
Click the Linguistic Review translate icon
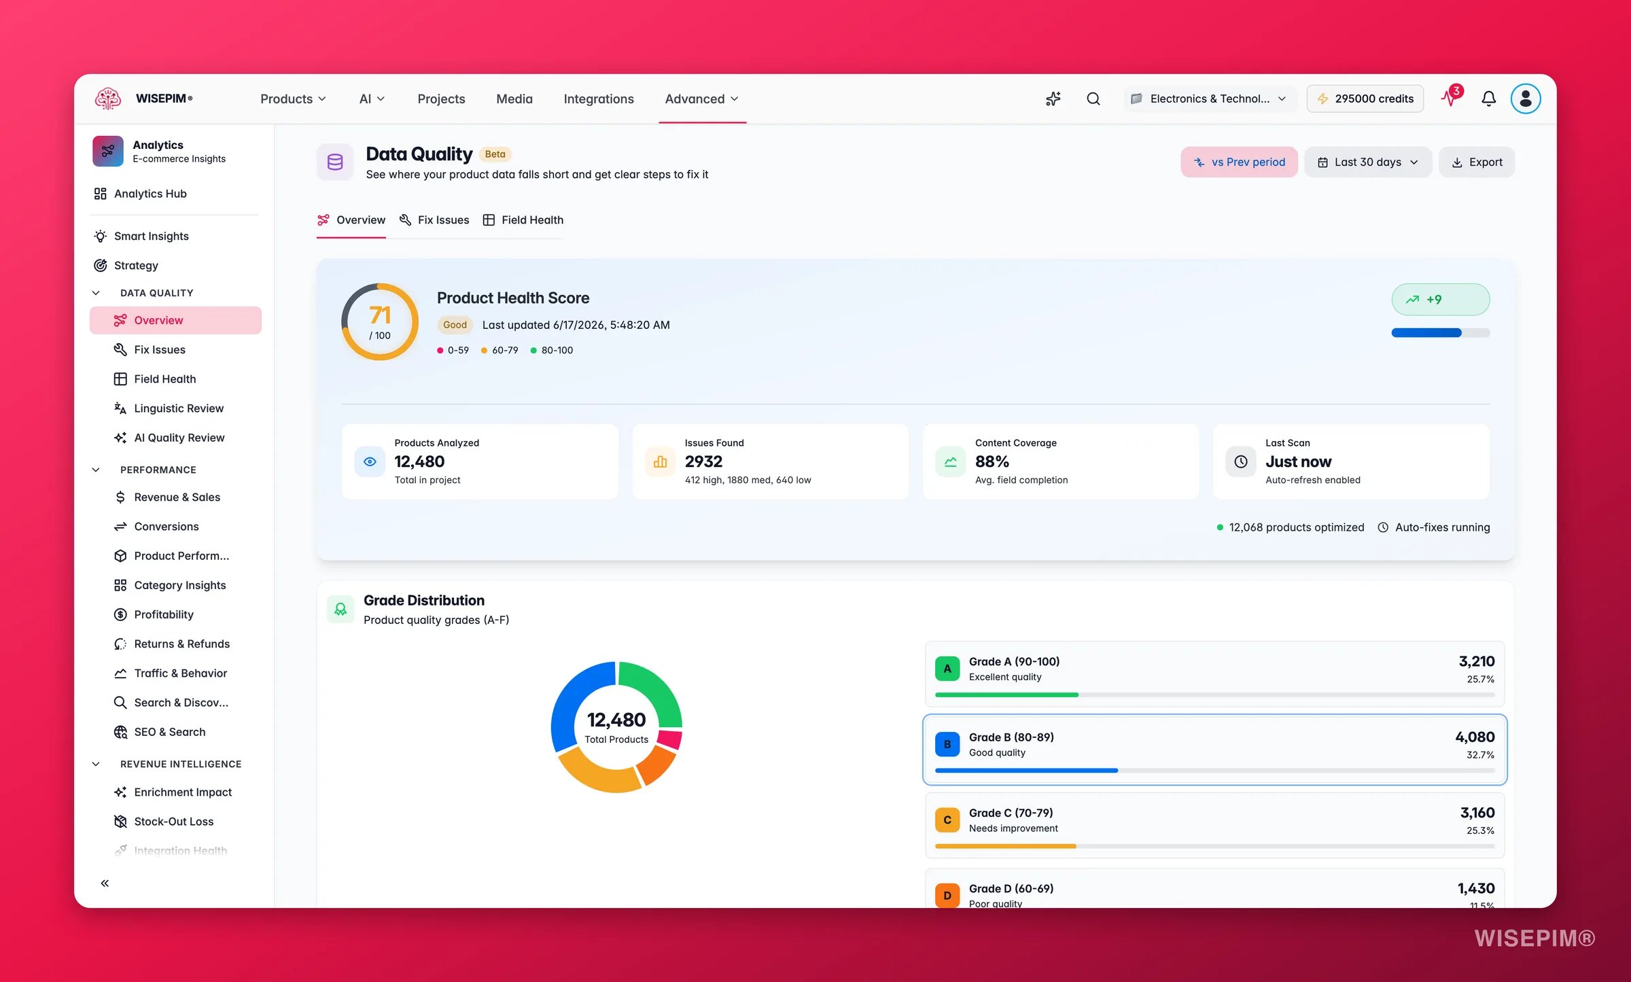pos(120,408)
